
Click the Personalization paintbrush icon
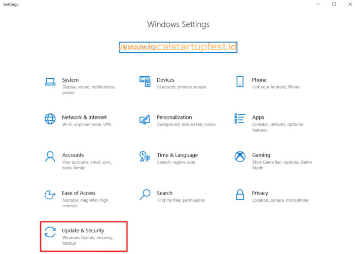[145, 119]
